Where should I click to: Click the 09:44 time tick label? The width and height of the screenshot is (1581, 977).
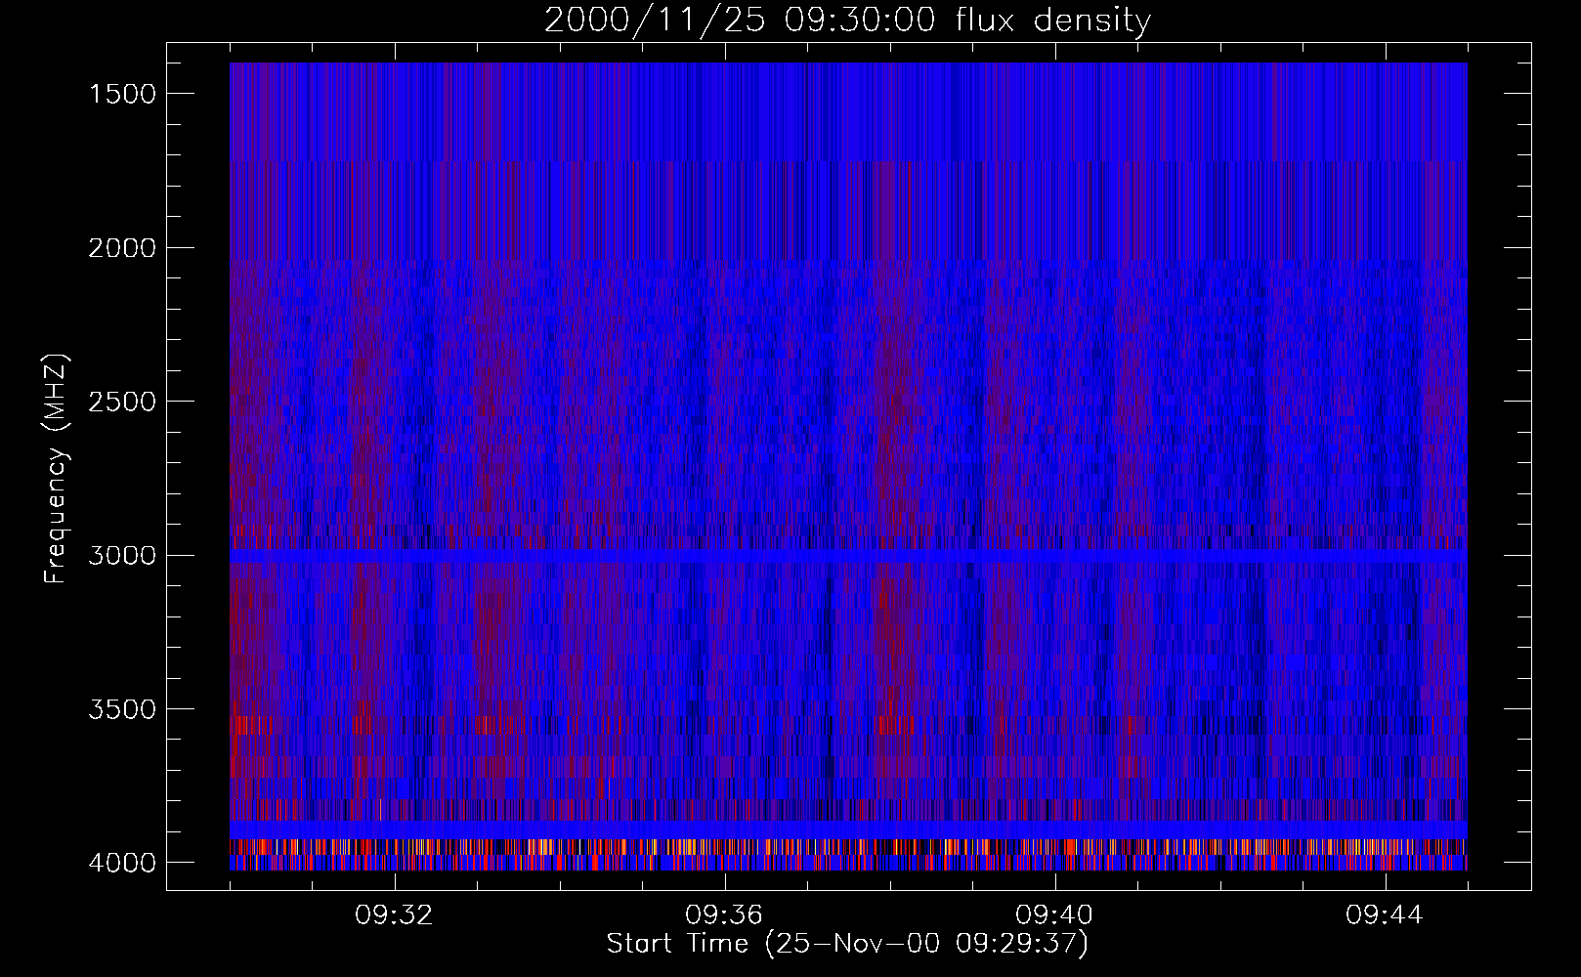click(1385, 915)
